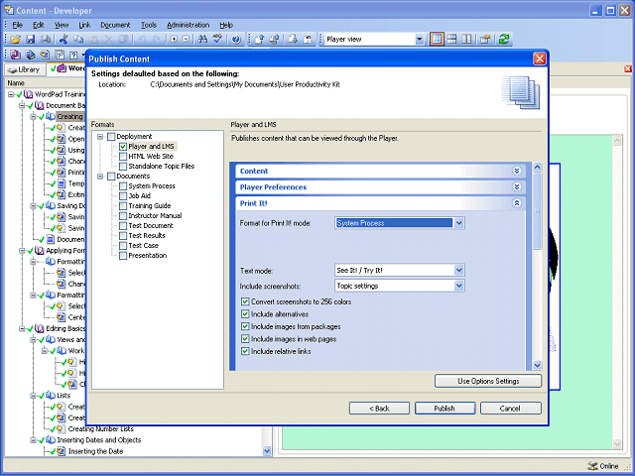Click the options panel scroll down arrow
This screenshot has height=476, width=635.
tap(538, 365)
